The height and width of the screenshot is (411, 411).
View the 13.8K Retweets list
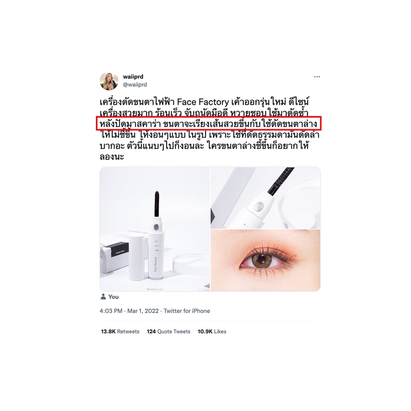click(120, 331)
